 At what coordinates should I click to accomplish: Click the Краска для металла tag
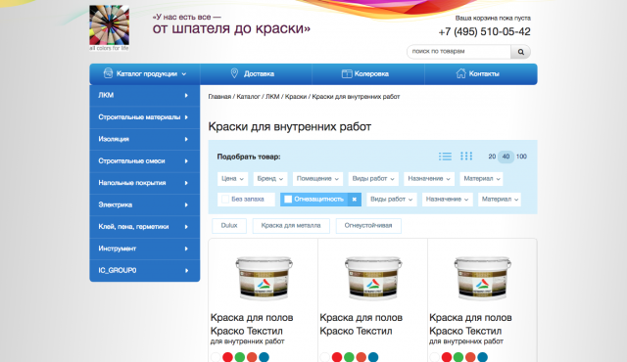(291, 225)
